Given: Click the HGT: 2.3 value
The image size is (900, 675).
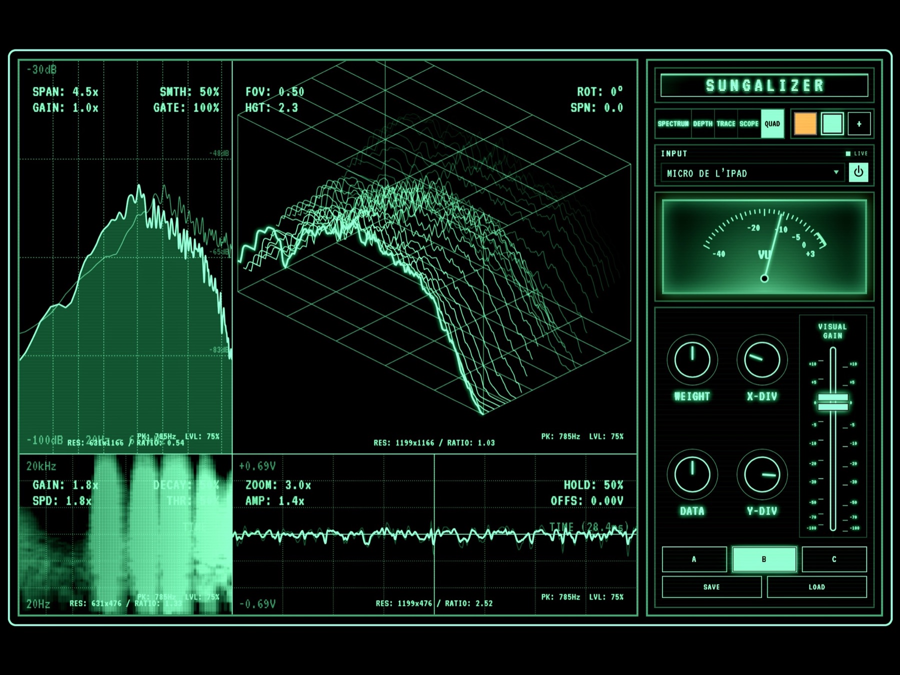Looking at the screenshot, I should [x=271, y=108].
